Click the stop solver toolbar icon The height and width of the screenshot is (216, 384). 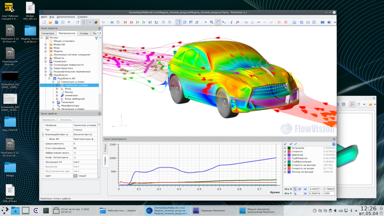point(286,22)
